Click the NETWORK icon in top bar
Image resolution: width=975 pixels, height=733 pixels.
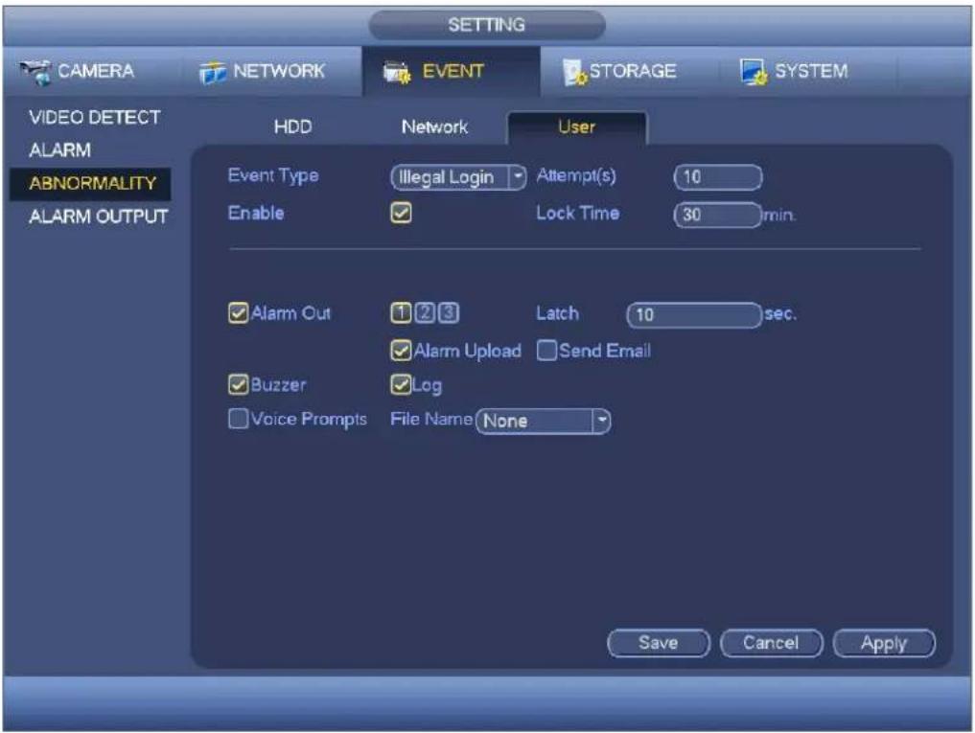(213, 73)
